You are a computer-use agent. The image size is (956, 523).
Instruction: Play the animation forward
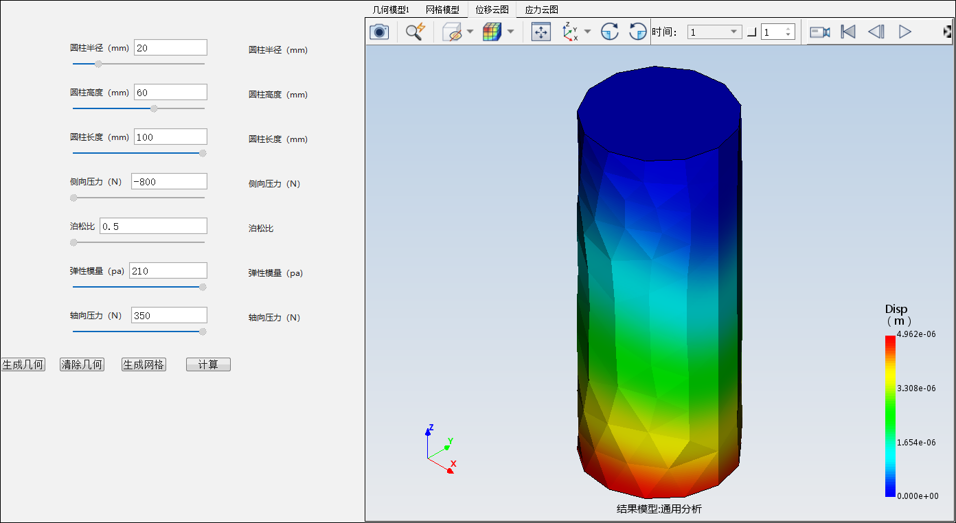tap(905, 32)
